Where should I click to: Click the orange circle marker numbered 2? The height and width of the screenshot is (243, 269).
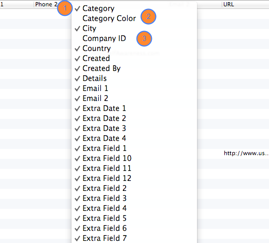coord(148,17)
